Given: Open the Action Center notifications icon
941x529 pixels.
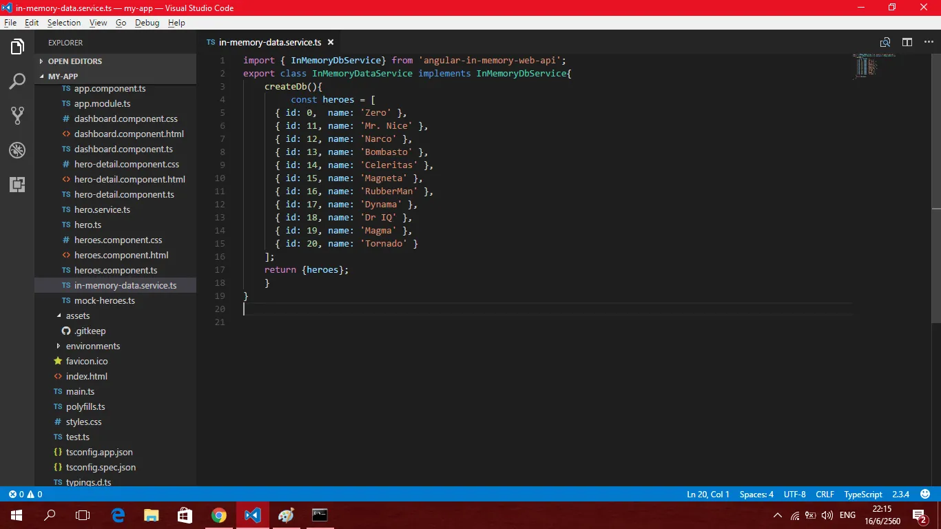Looking at the screenshot, I should pyautogui.click(x=919, y=515).
